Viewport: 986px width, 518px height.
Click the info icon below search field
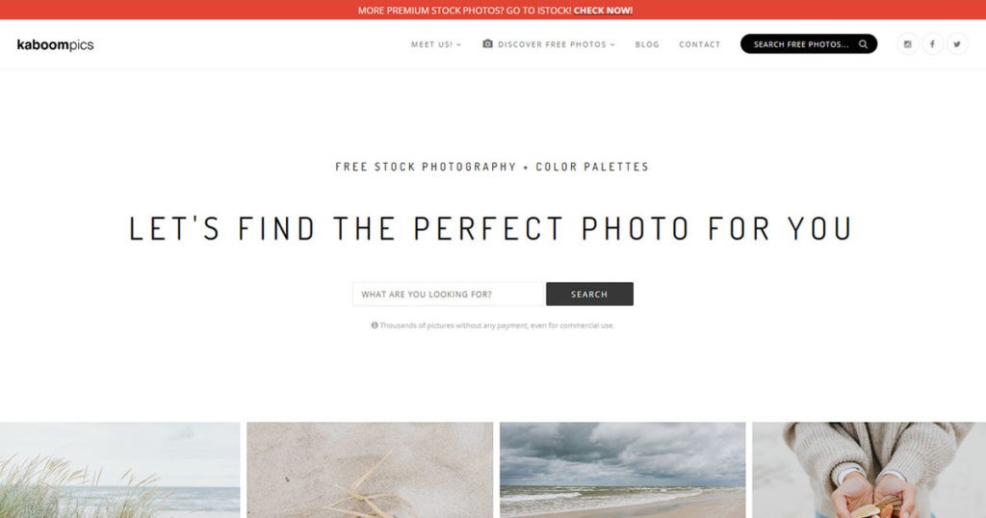tap(375, 325)
